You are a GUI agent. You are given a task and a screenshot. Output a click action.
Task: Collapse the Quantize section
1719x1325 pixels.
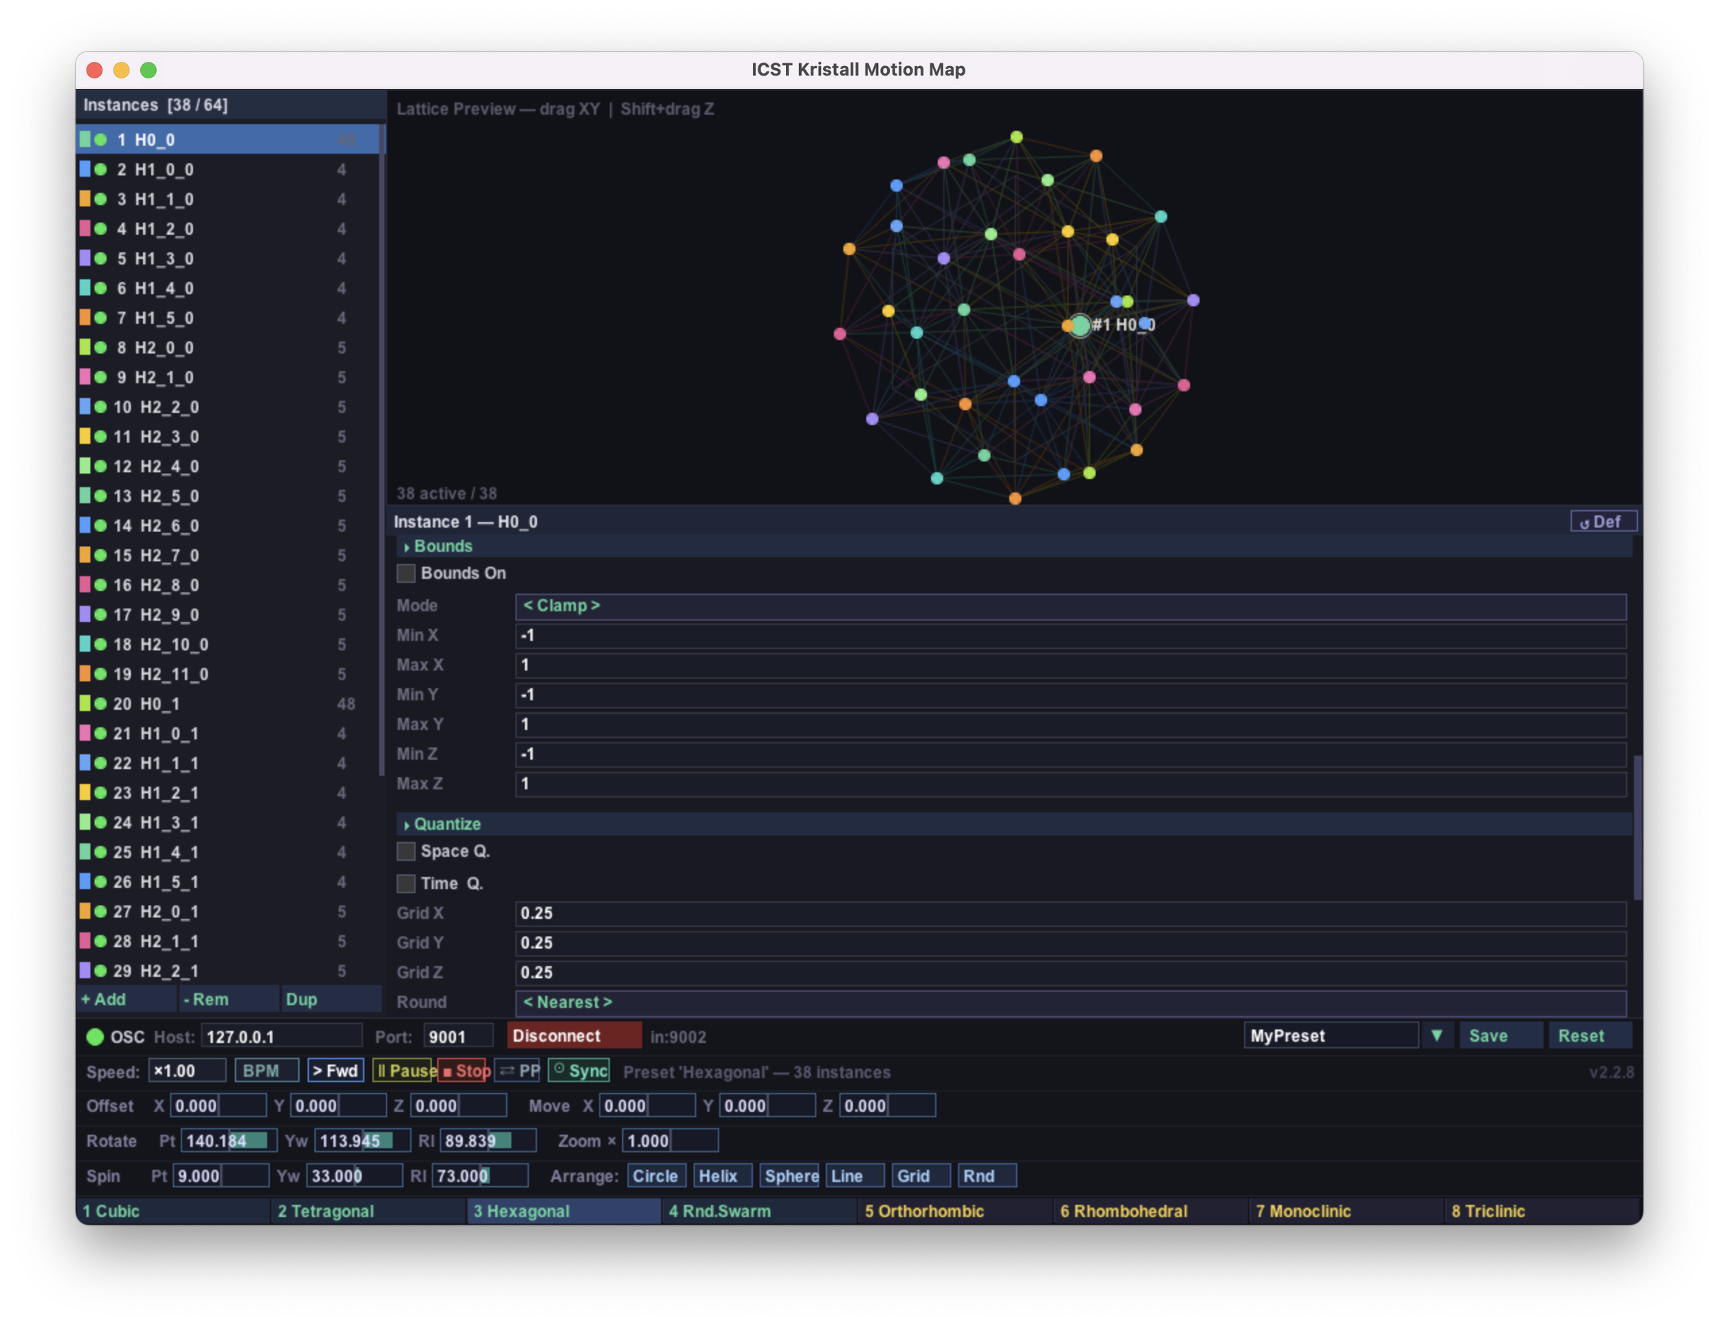point(1014,824)
